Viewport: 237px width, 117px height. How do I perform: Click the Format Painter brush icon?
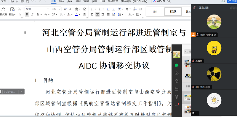[x=3, y=9]
